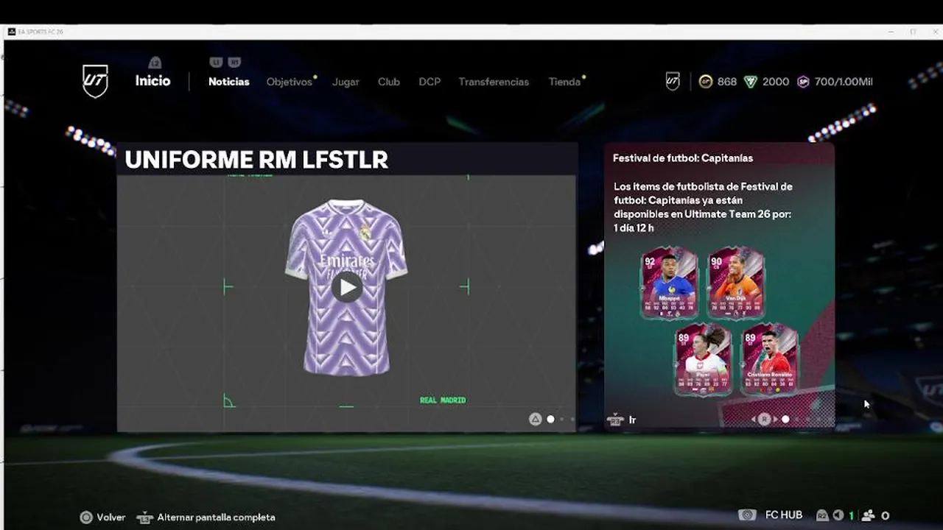Click Alternar pantalla completa
Image resolution: width=943 pixels, height=530 pixels.
point(216,517)
